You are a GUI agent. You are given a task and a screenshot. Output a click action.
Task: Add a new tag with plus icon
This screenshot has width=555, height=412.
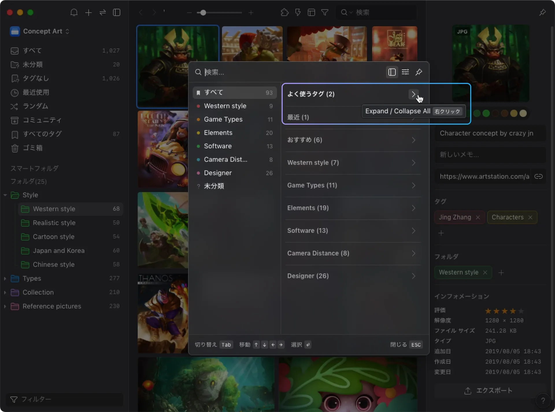pyautogui.click(x=441, y=233)
